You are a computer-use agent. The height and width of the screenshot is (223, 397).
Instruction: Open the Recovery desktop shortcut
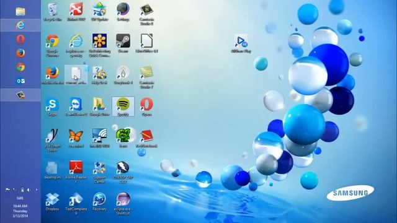tap(99, 202)
